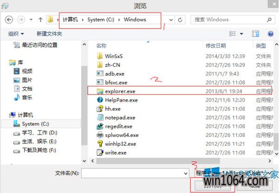This screenshot has height=193, width=280.
Task: Open the recent locations dropdown arrow
Action: coord(31,19)
